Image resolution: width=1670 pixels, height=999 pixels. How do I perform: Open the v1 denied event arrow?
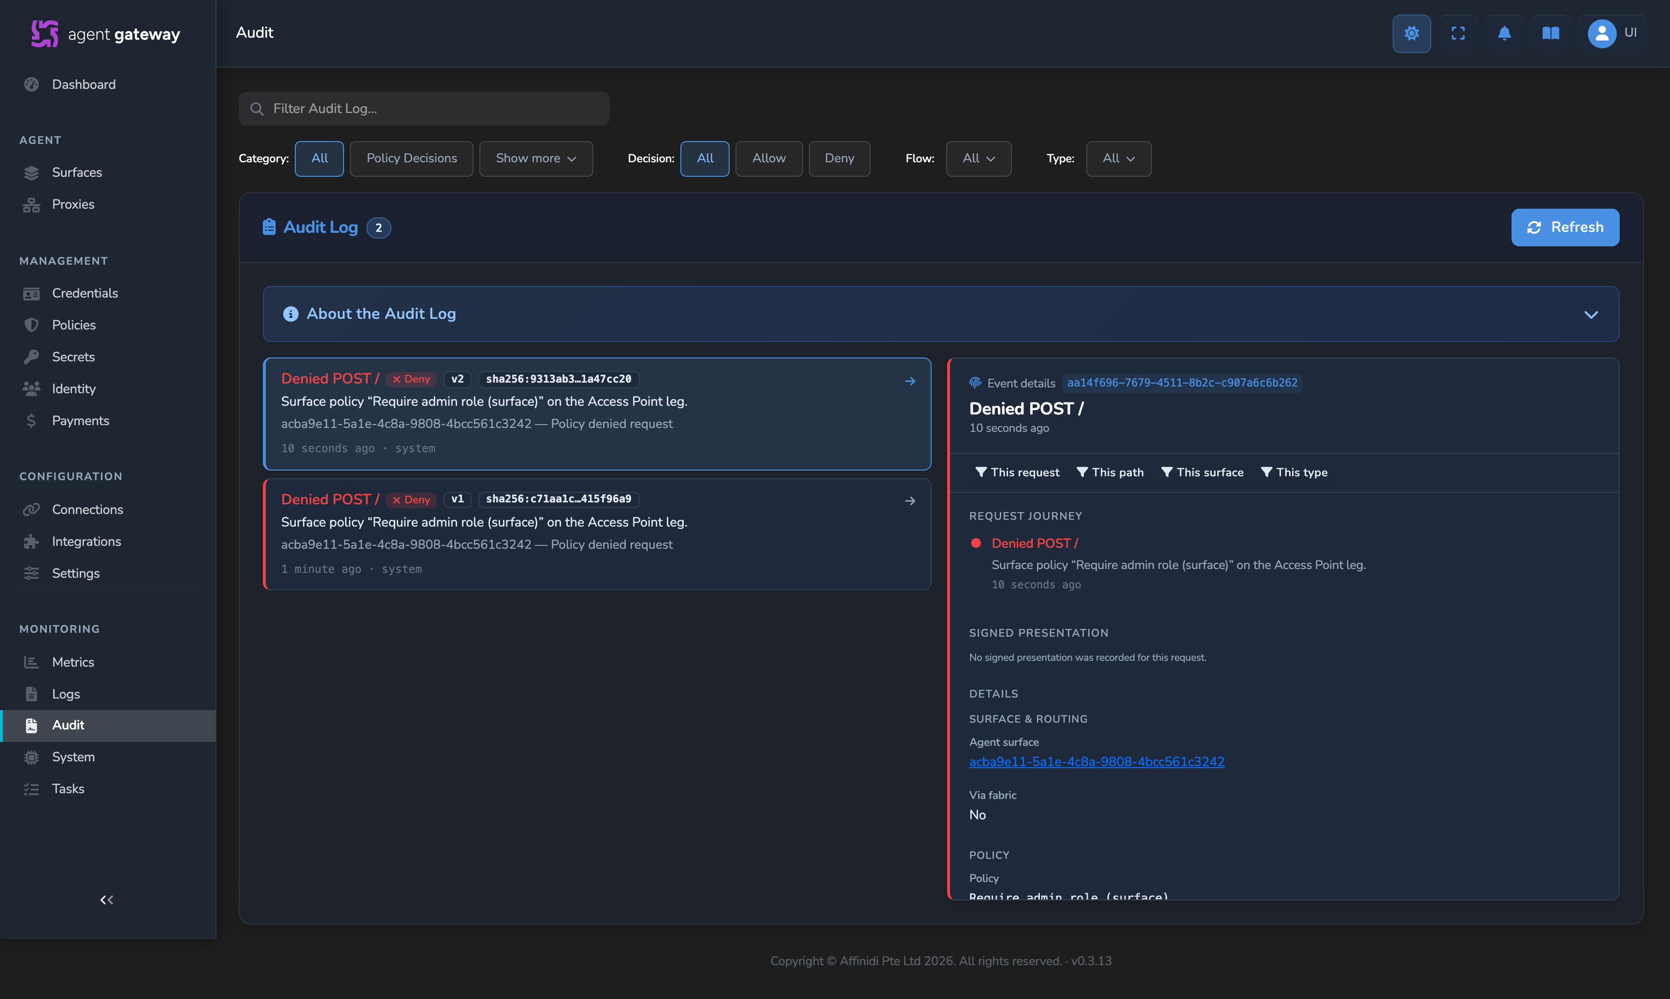910,501
